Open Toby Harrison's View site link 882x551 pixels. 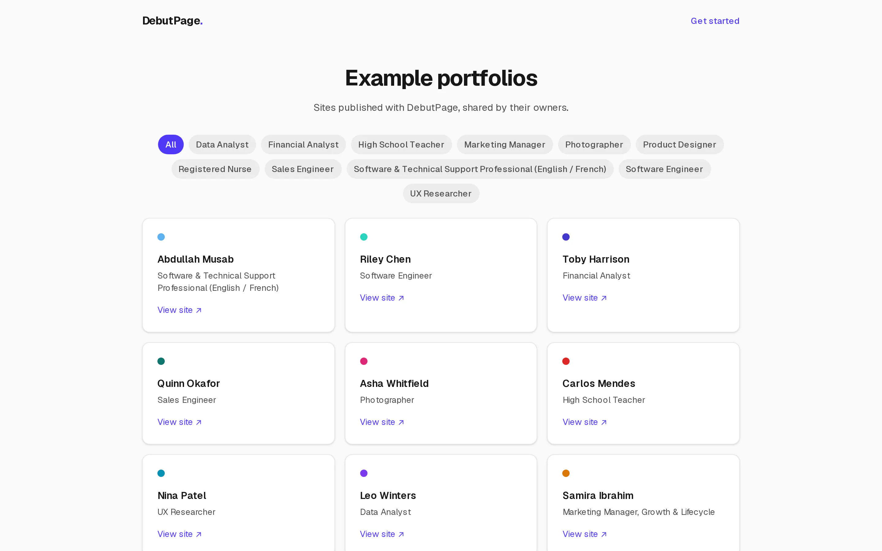[585, 298]
